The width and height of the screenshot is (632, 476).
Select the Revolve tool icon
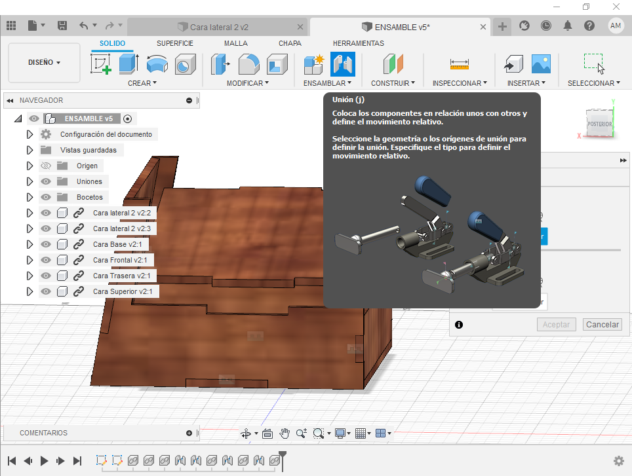pos(157,64)
